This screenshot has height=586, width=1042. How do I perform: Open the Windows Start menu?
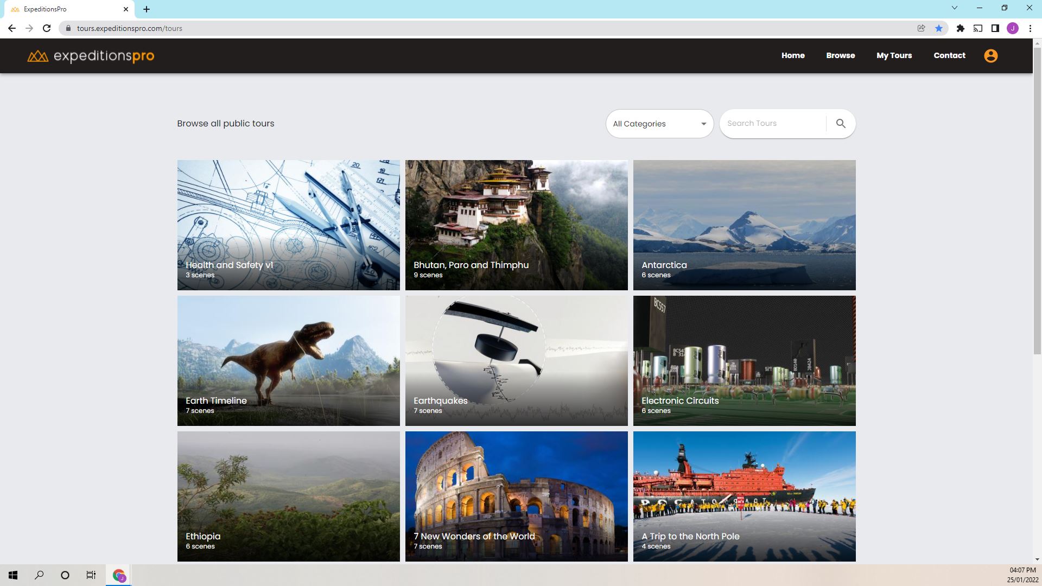13,575
